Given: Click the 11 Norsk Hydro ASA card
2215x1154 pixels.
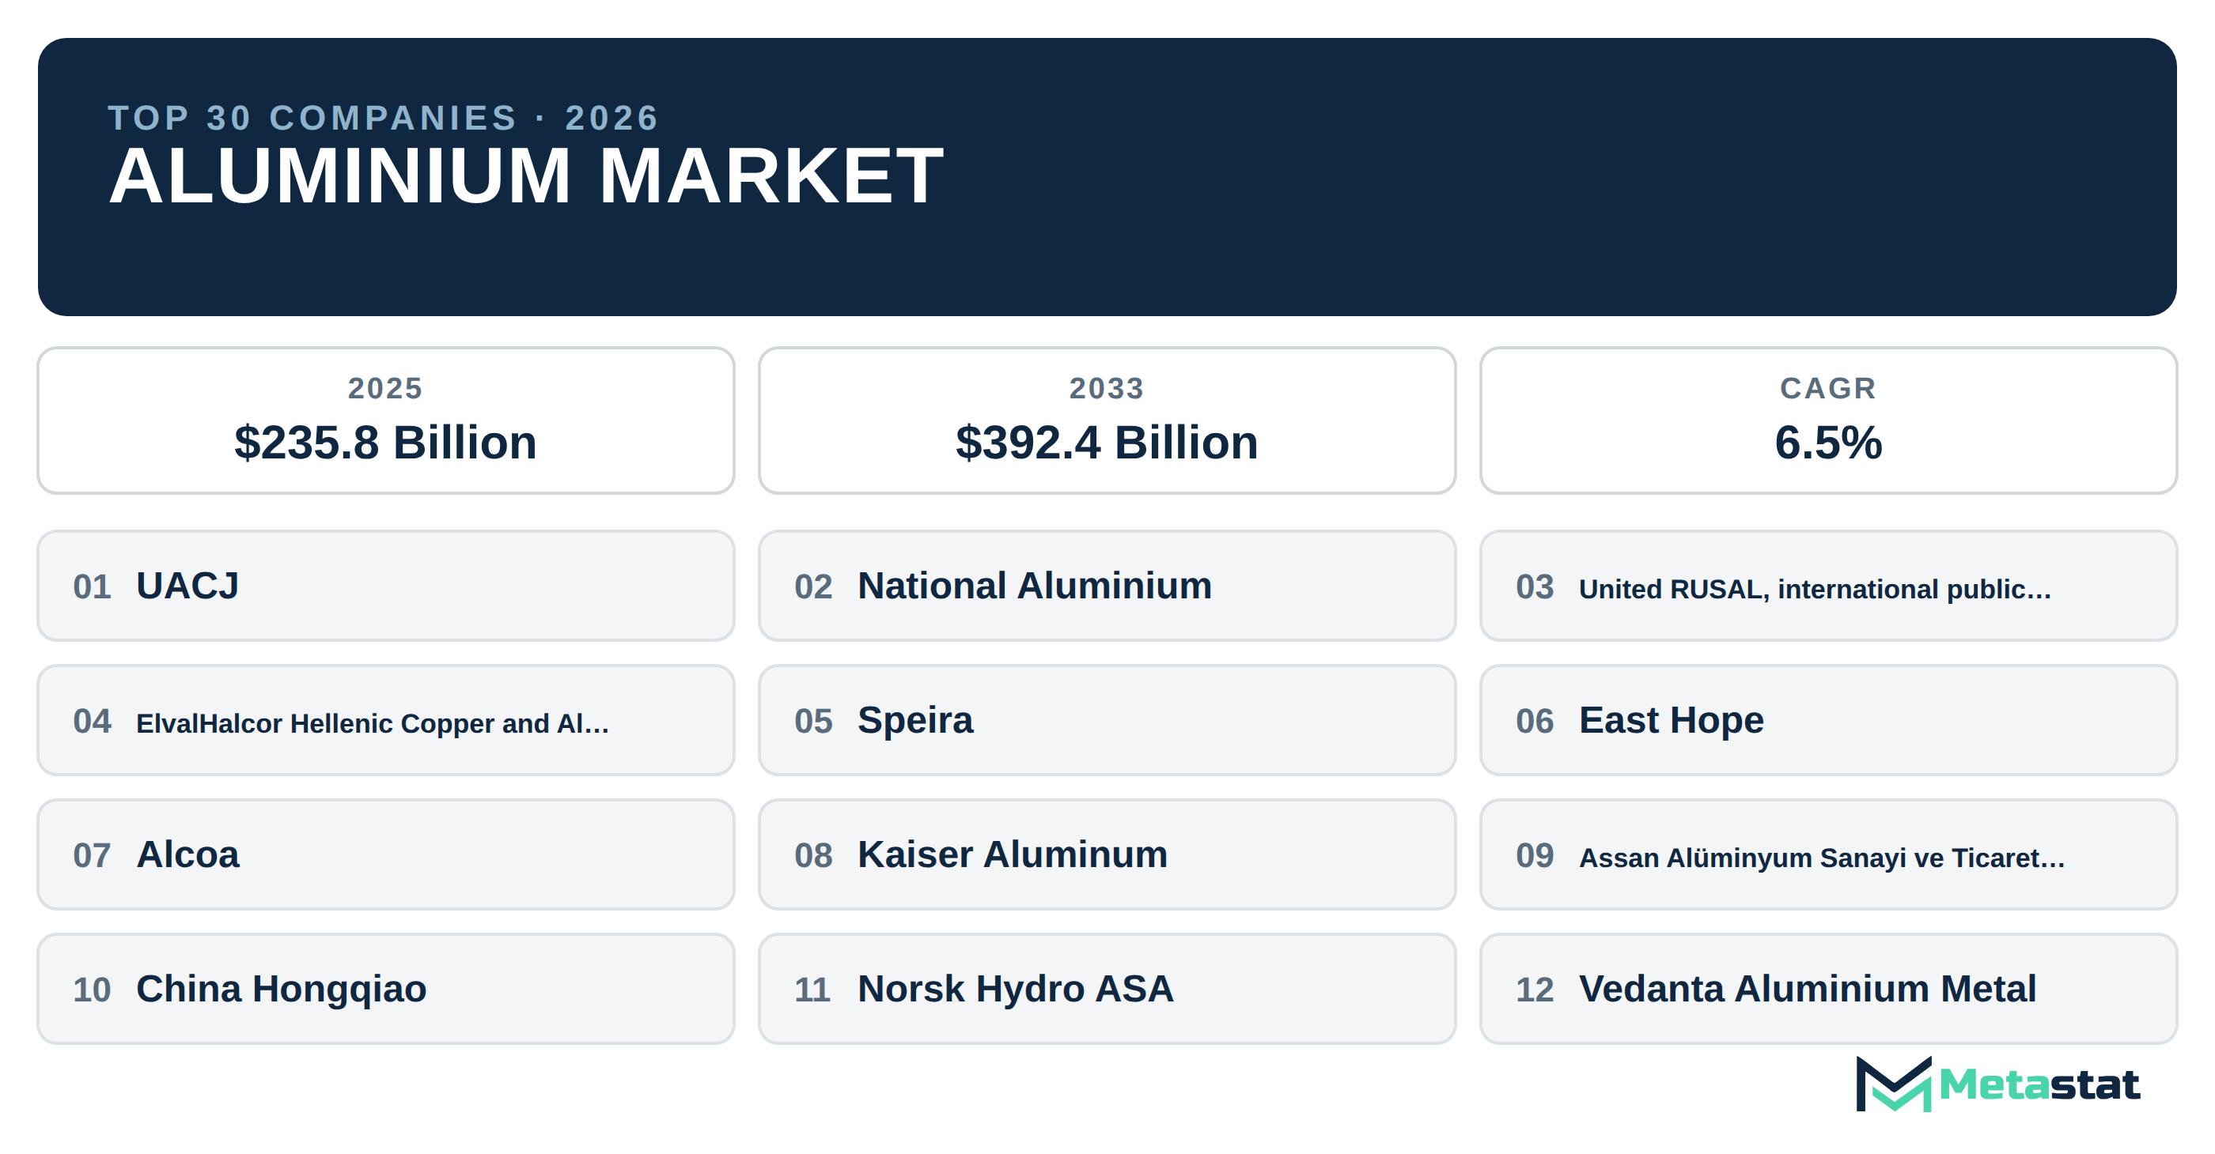Looking at the screenshot, I should [x=1107, y=989].
